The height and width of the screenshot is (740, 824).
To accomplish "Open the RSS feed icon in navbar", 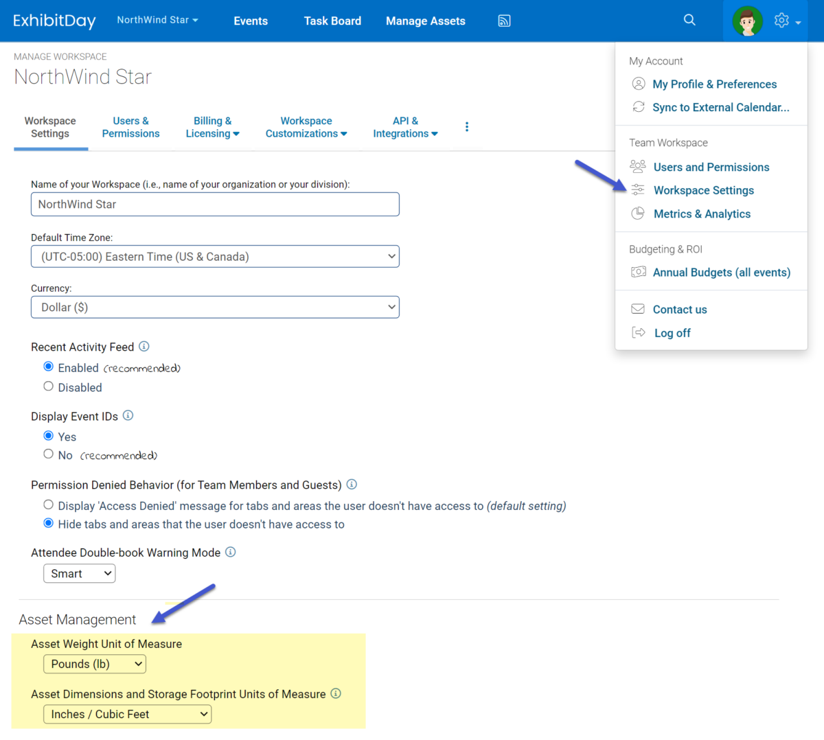I will [x=504, y=21].
